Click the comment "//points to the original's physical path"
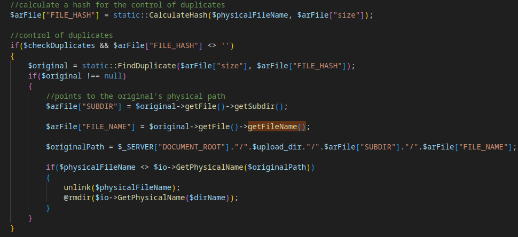Viewport: 518px width, 237px height. point(136,97)
